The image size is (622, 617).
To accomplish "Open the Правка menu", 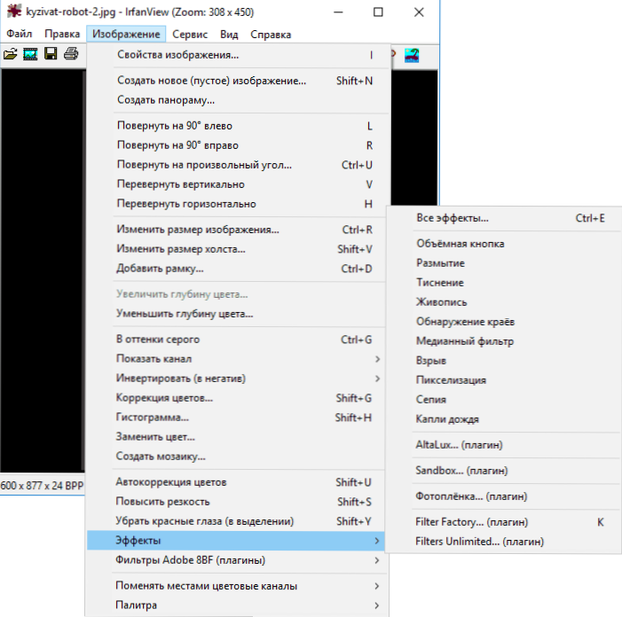I will coord(62,34).
